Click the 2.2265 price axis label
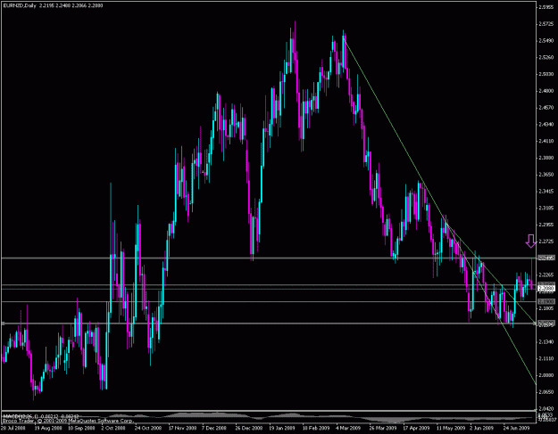 pyautogui.click(x=546, y=274)
